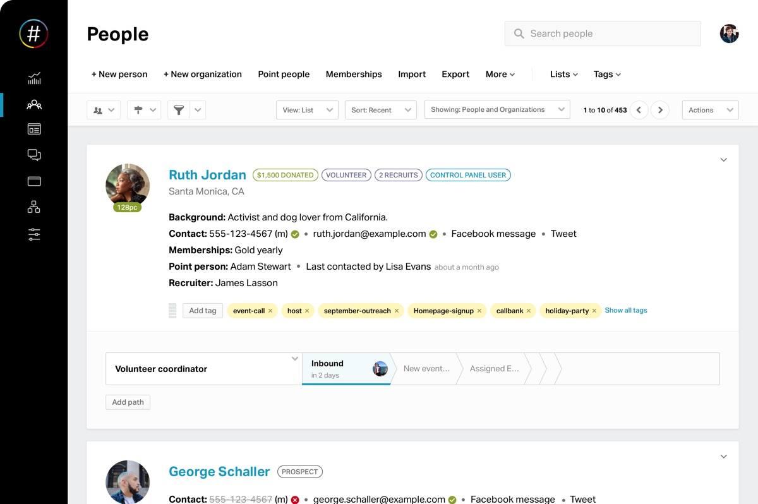758x504 pixels.
Task: Open the More menu
Action: (x=500, y=74)
